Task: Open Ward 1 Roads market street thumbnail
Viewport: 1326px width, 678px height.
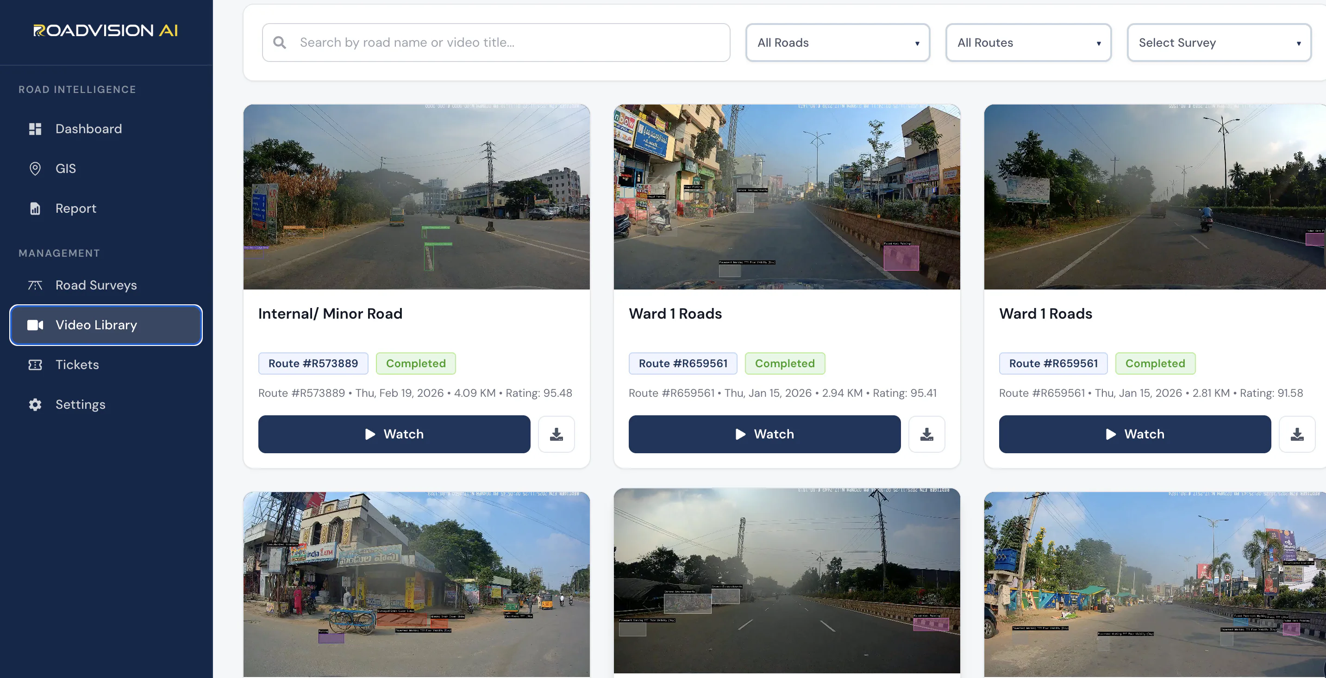Action: tap(787, 197)
